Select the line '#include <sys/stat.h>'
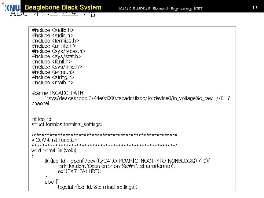 pos(56,56)
